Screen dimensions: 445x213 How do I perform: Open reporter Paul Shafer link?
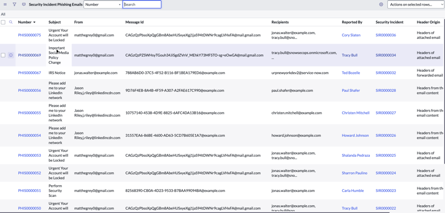351,91
